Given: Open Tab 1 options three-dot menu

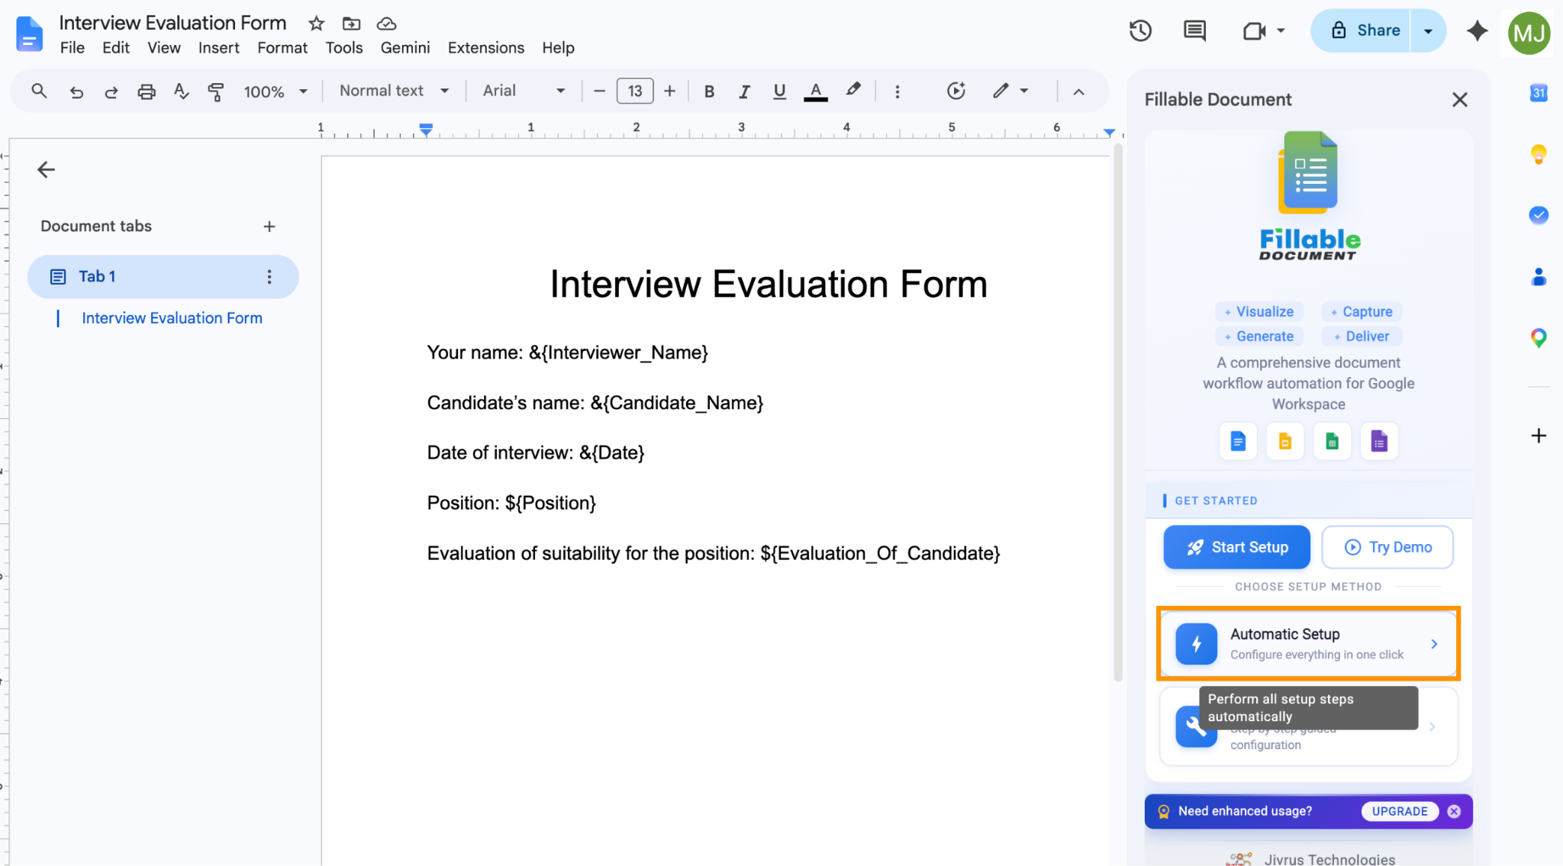Looking at the screenshot, I should 269,277.
